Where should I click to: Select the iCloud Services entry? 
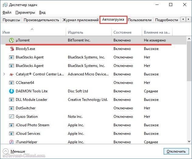[28, 134]
